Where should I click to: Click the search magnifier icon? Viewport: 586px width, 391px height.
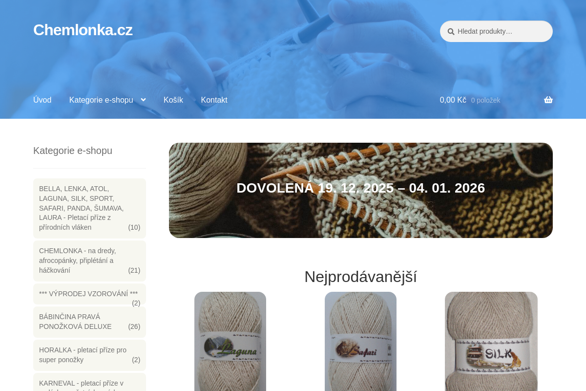click(451, 31)
